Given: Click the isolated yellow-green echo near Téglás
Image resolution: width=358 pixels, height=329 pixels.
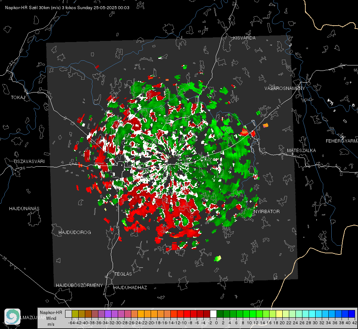Looking at the screenshot, I should click(218, 258).
